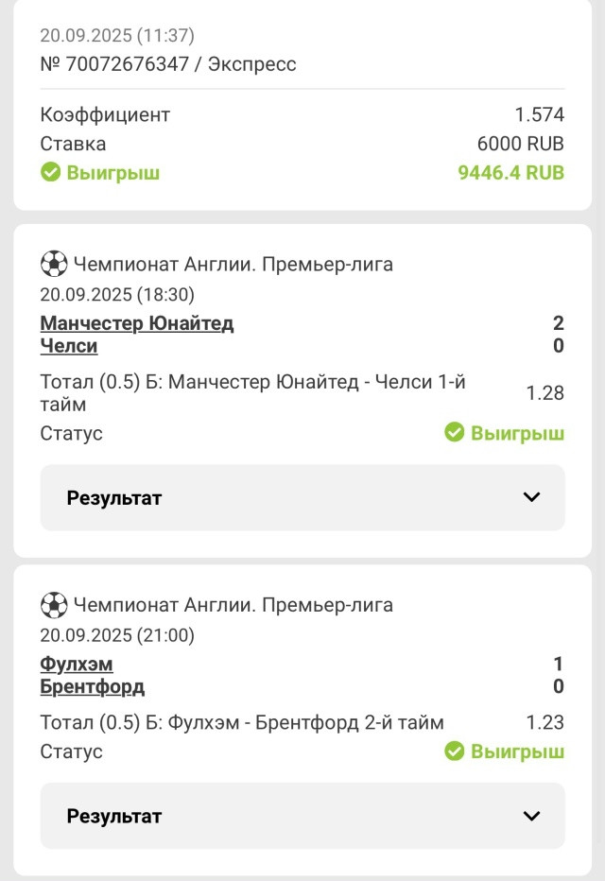Viewport: 605px width, 881px height.
Task: Click the 9446.4 RUB winnings amount
Action: 510,172
